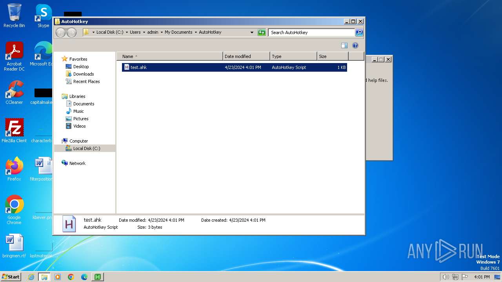Select Downloads under Favorites
Viewport: 502px width, 282px height.
(x=84, y=74)
